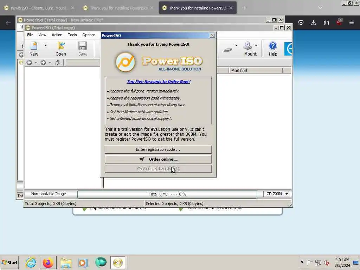Click the Non-bootable Image status label
Image resolution: width=360 pixels, height=270 pixels.
49,194
